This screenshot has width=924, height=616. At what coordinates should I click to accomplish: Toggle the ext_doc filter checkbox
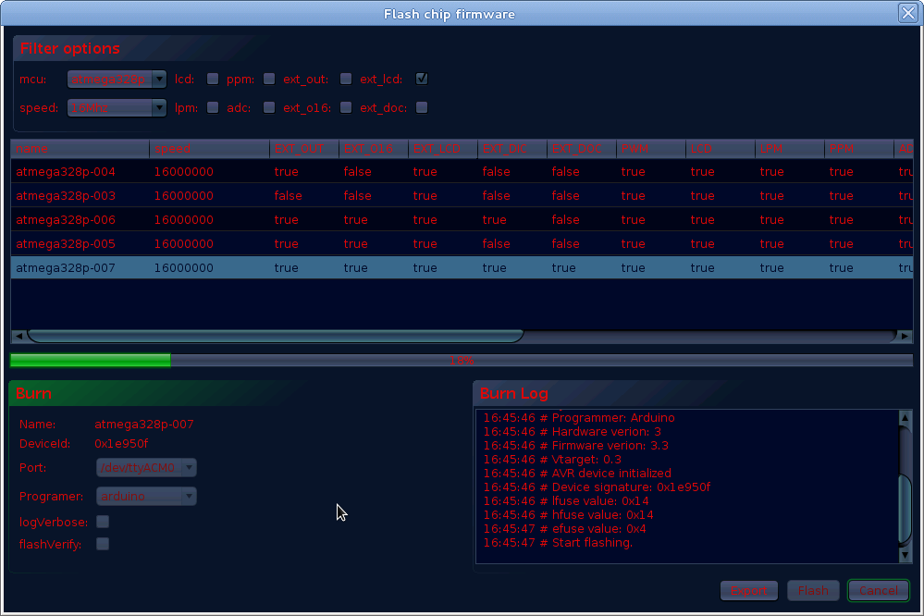[x=422, y=108]
